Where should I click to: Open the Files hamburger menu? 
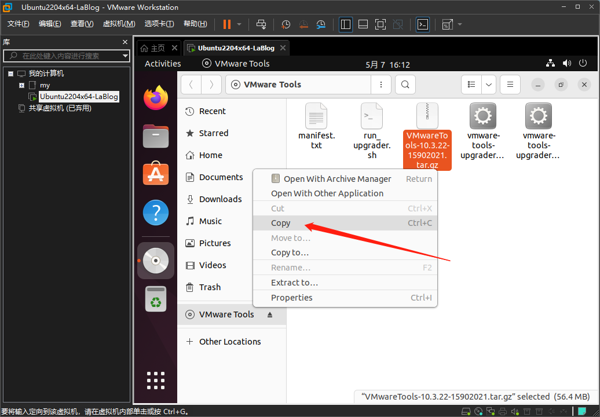(x=510, y=85)
